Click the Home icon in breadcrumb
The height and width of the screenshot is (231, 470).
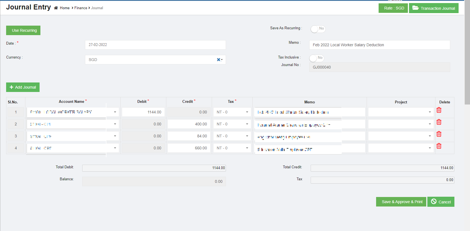point(56,8)
